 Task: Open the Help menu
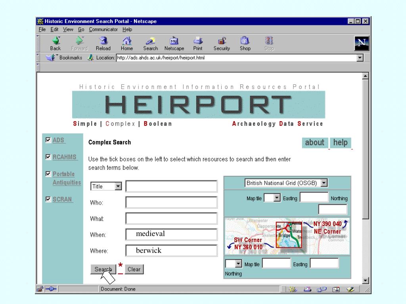coord(127,29)
